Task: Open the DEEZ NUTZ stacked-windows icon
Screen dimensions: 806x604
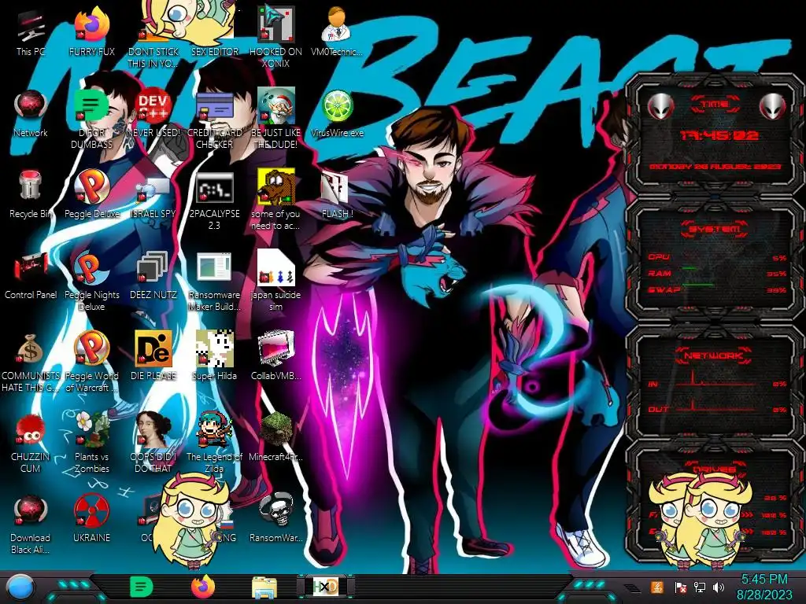Action: (153, 275)
